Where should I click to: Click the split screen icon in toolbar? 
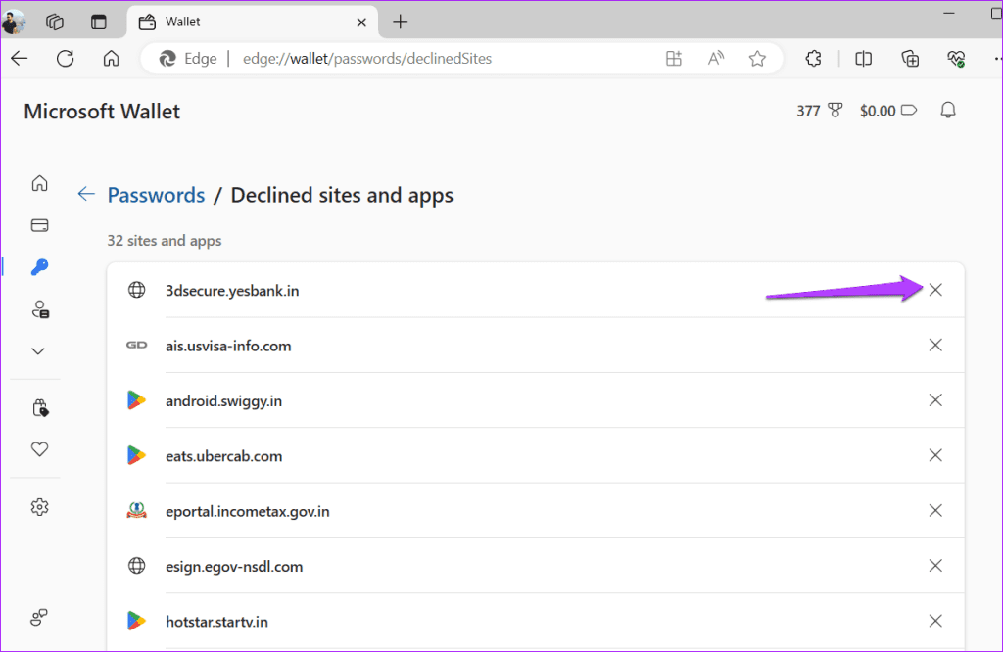click(x=863, y=58)
